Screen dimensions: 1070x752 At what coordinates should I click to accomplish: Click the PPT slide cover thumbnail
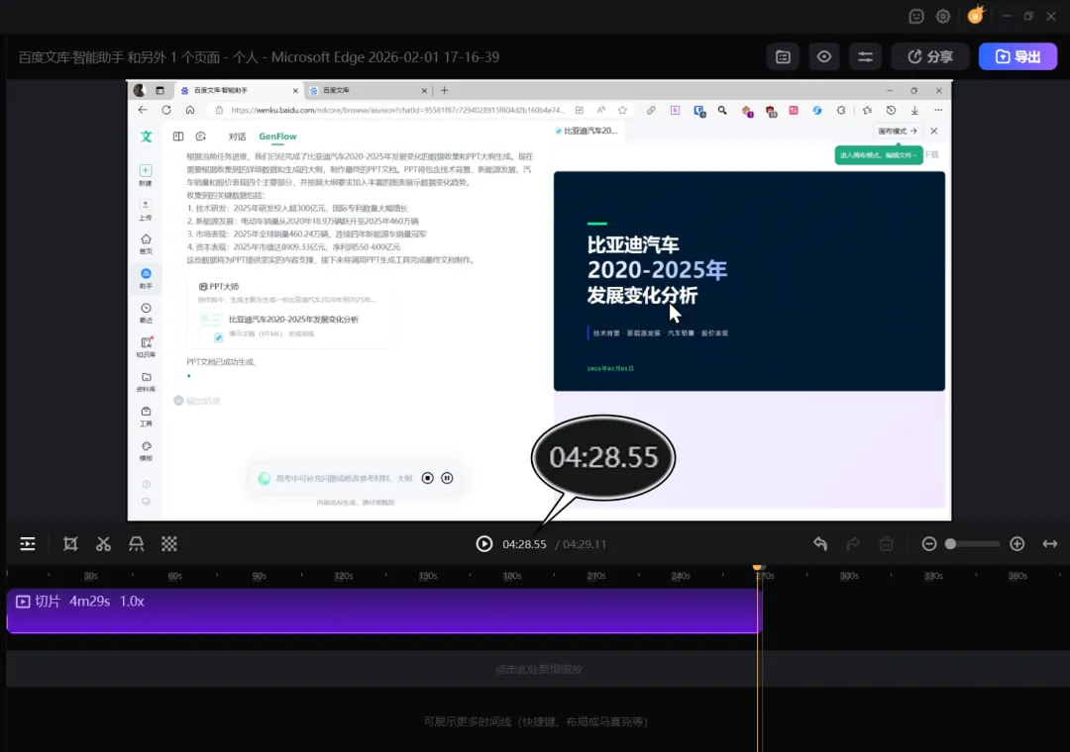[x=749, y=281]
